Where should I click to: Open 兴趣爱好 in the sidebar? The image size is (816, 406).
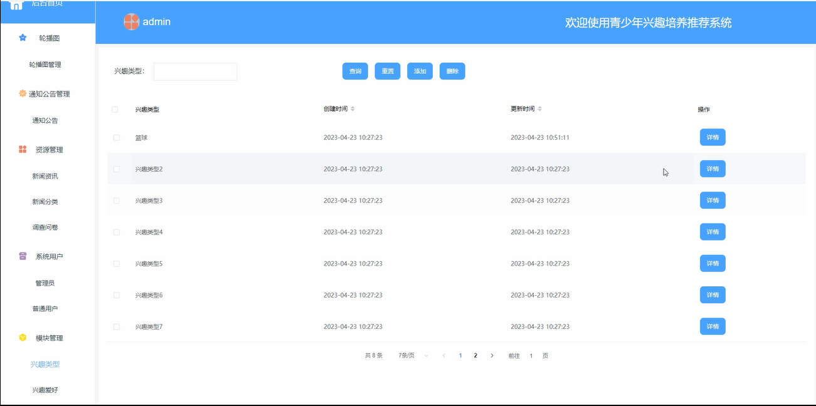tap(45, 390)
